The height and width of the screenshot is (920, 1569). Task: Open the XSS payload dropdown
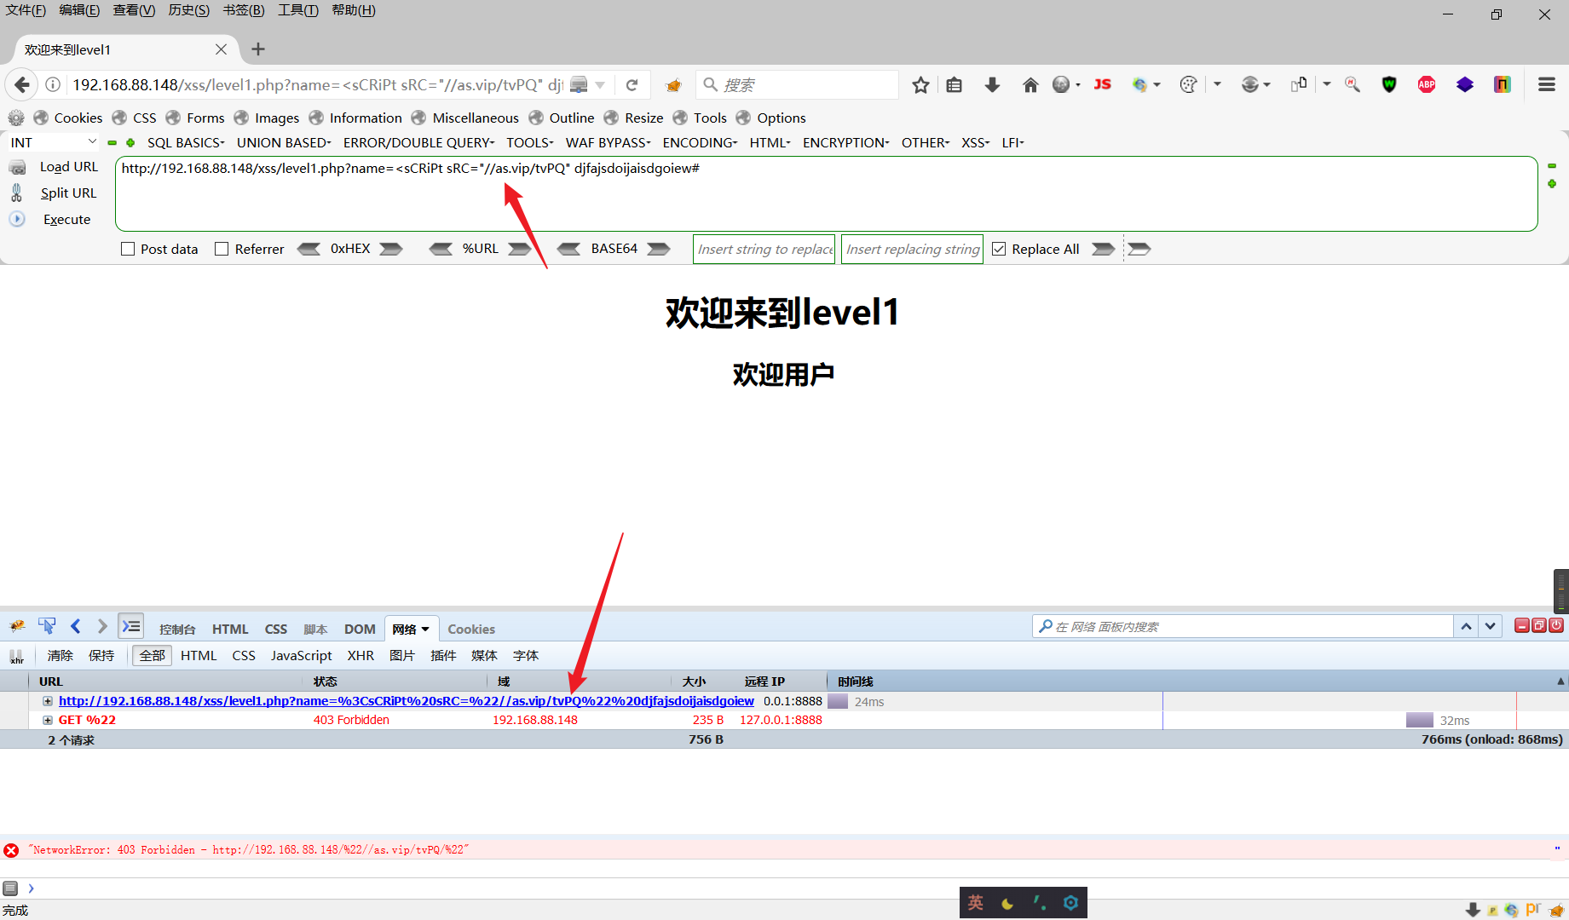974,142
